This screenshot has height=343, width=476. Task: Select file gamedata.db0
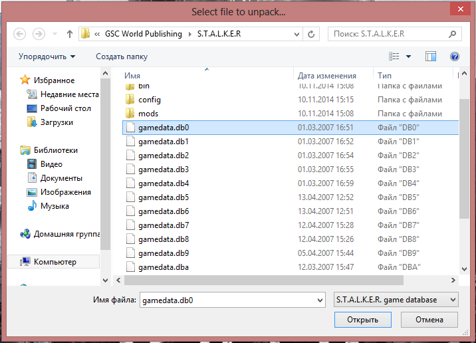(x=291, y=128)
